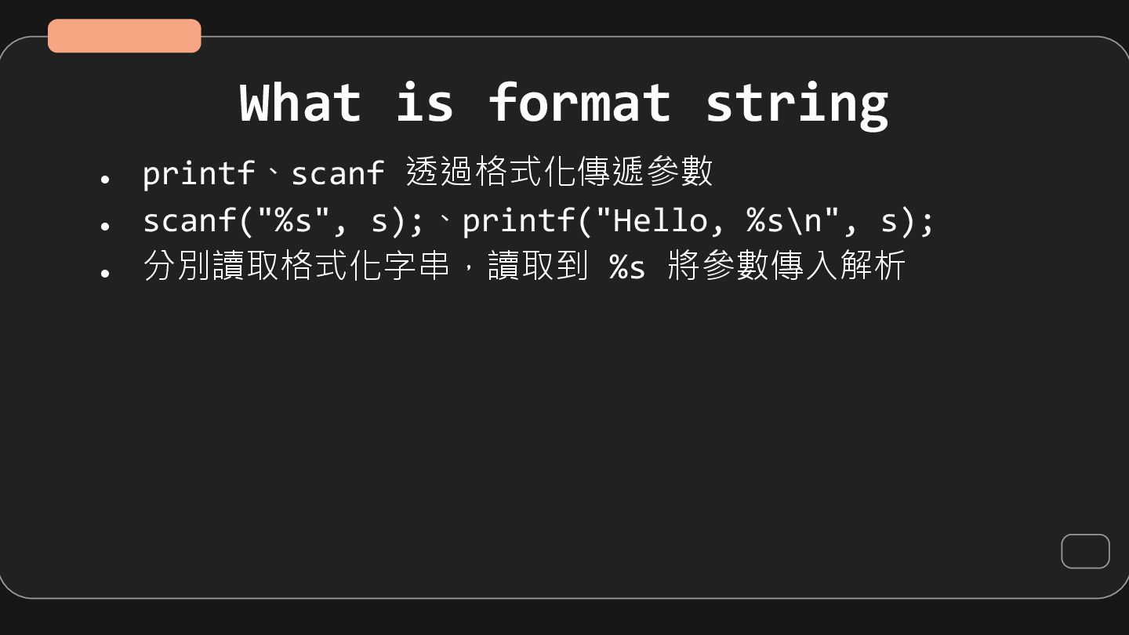The width and height of the screenshot is (1129, 635).
Task: Click the first bullet point dot
Action: 104,180
